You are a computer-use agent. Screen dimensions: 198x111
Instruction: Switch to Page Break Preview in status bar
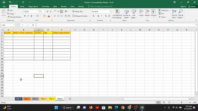tap(169, 102)
